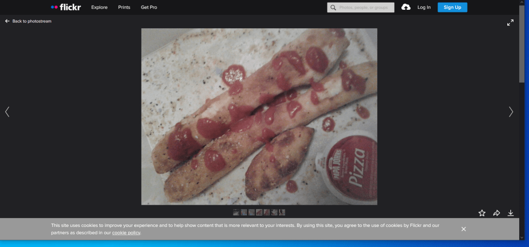Show the next photo with right chevron
Viewport: 529px width, 247px height.
coord(511,112)
